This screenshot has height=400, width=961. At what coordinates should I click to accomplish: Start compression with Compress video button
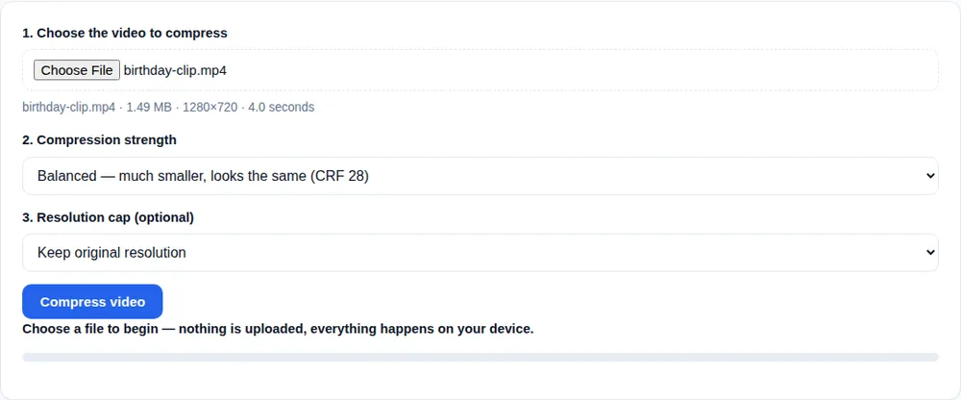92,302
